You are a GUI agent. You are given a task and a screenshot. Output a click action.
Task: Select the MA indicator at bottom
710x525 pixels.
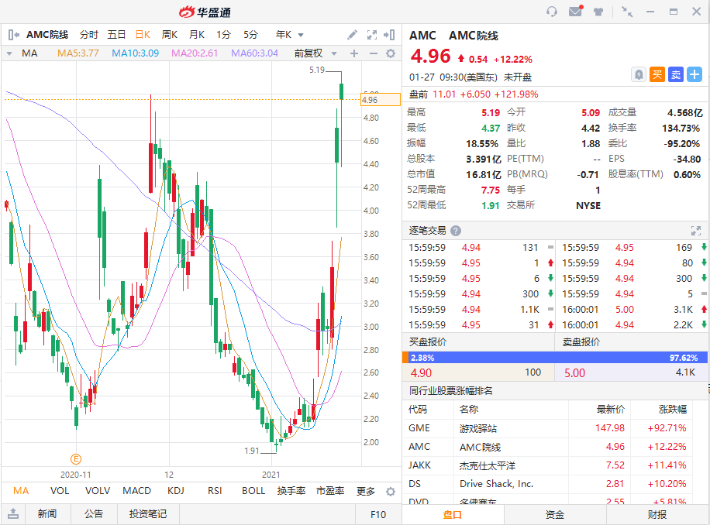21,491
